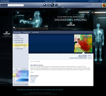Screen dimensions: 106x96
Task: Open the full bio link
Action: click(x=32, y=72)
